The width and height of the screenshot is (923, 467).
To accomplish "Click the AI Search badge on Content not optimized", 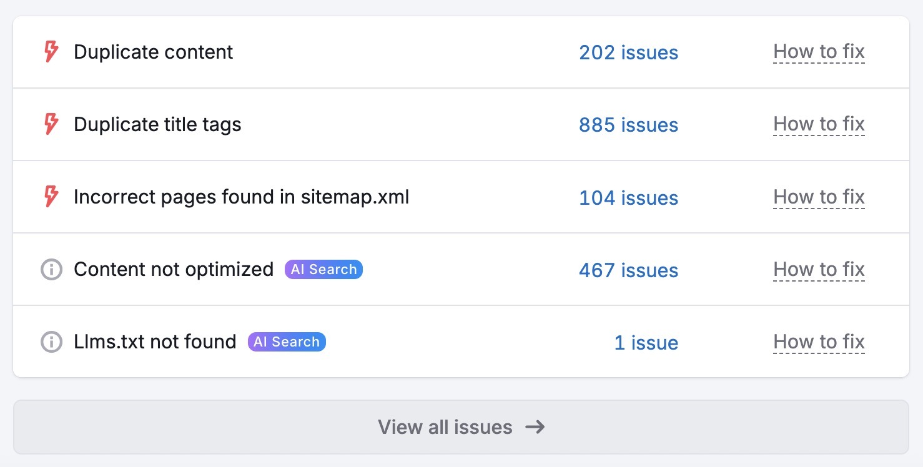I will pyautogui.click(x=323, y=269).
